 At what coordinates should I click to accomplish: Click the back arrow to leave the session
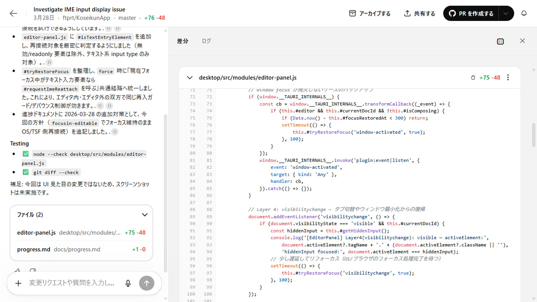click(13, 13)
